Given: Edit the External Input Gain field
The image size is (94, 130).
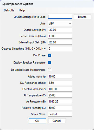Looking at the screenshot, I should coord(60,42).
